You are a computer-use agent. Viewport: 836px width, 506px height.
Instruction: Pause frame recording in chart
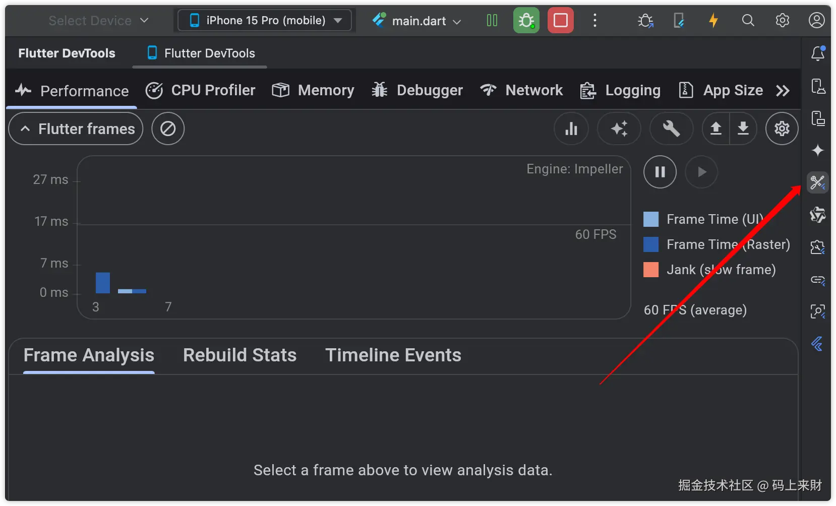[x=660, y=172]
